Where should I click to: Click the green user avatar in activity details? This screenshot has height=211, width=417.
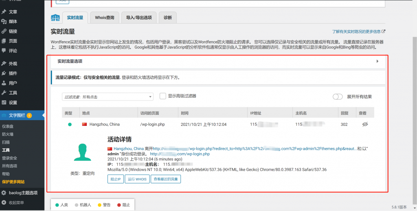[82, 152]
